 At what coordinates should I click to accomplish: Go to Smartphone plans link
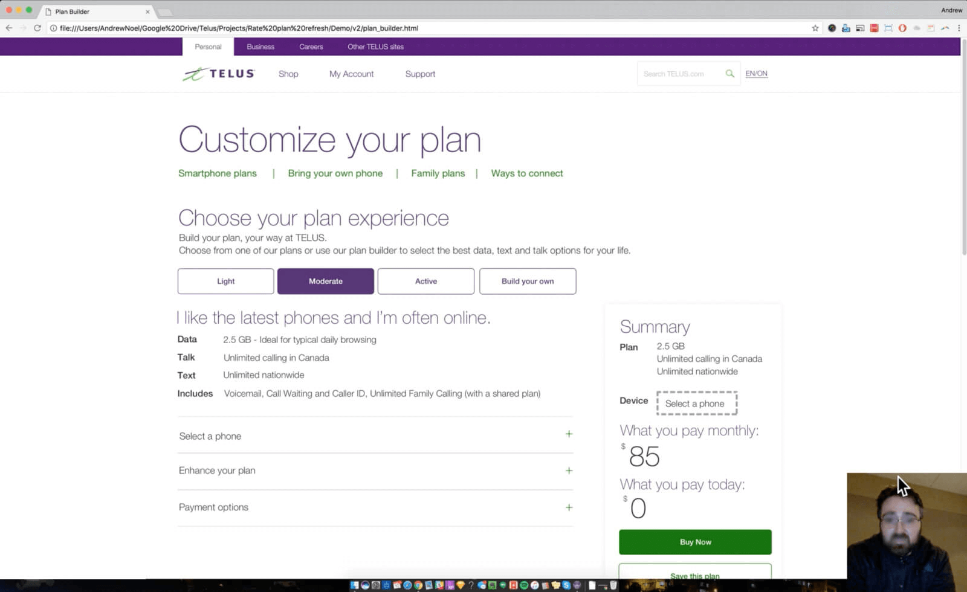[x=218, y=173]
